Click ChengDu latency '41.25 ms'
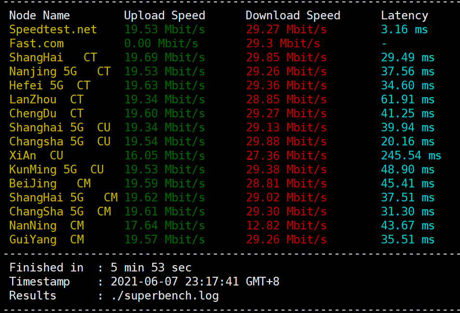The image size is (460, 313). (x=408, y=114)
